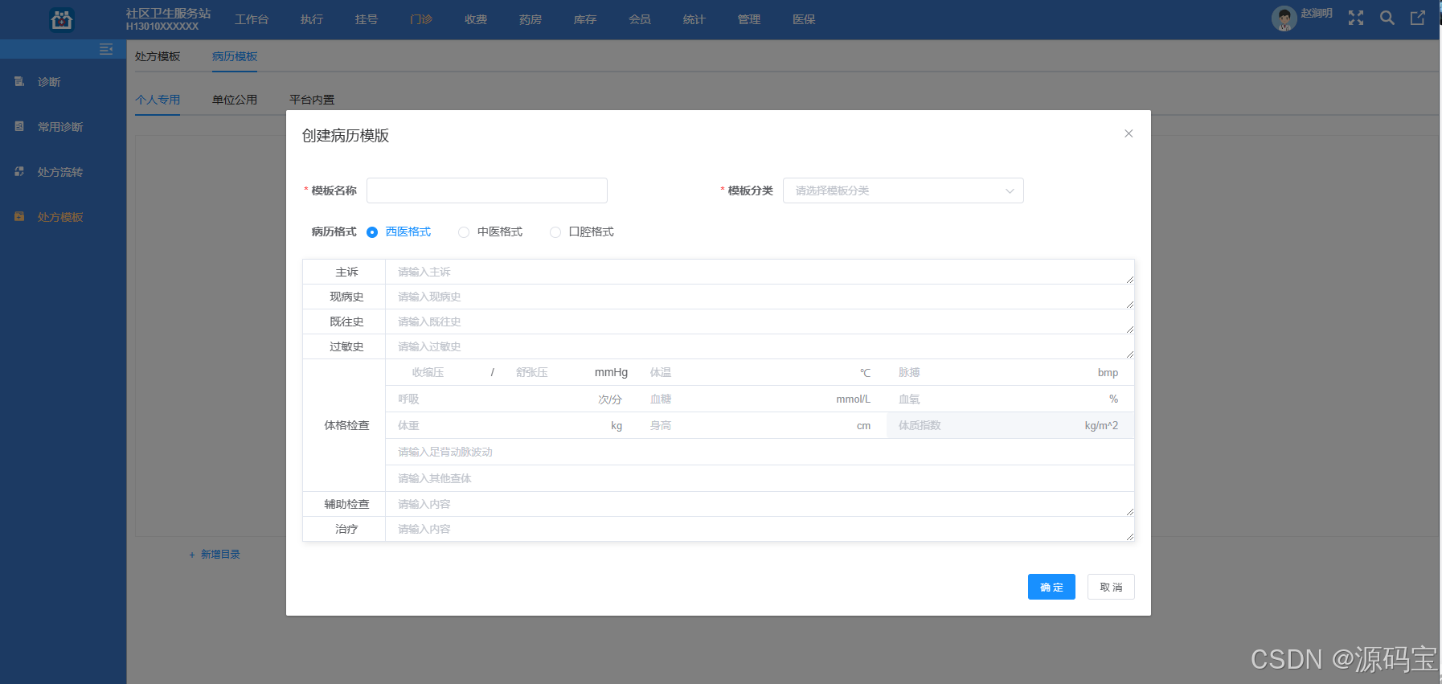Select the 平台内置 tab
This screenshot has height=684, width=1442.
312,100
